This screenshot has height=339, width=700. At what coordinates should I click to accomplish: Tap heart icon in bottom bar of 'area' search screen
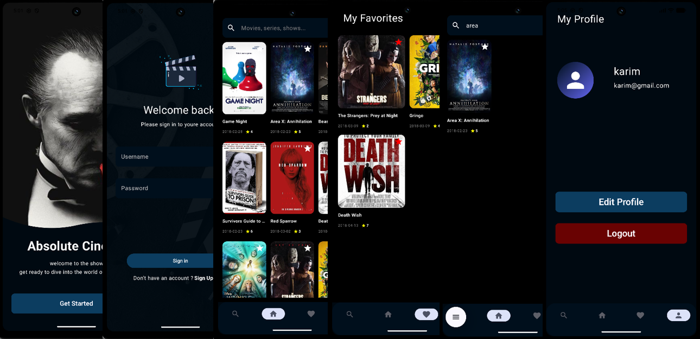[537, 316]
